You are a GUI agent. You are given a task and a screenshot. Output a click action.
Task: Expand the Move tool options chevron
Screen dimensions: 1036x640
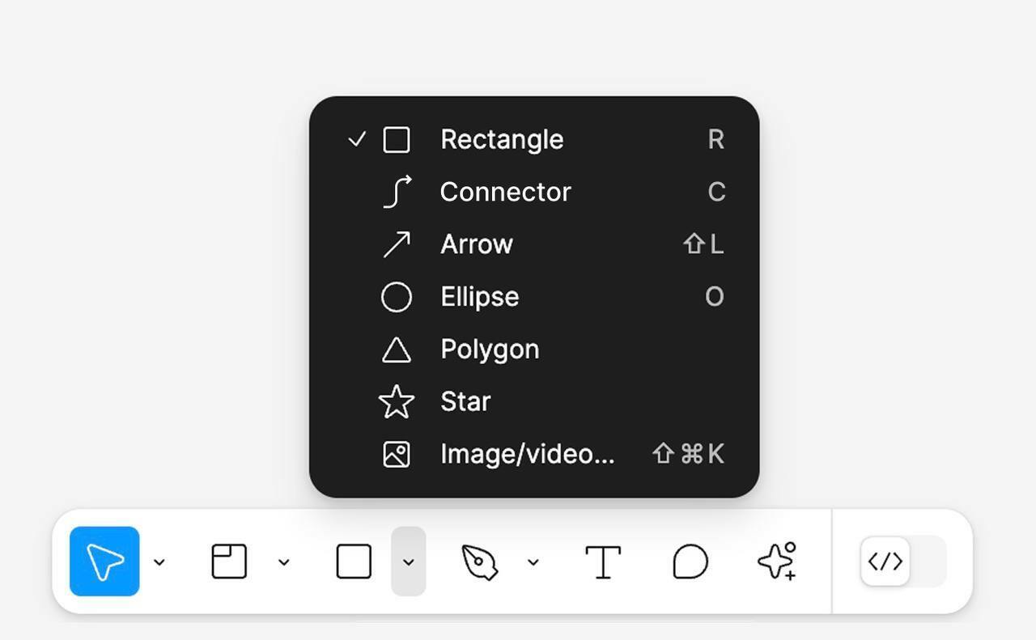click(159, 562)
